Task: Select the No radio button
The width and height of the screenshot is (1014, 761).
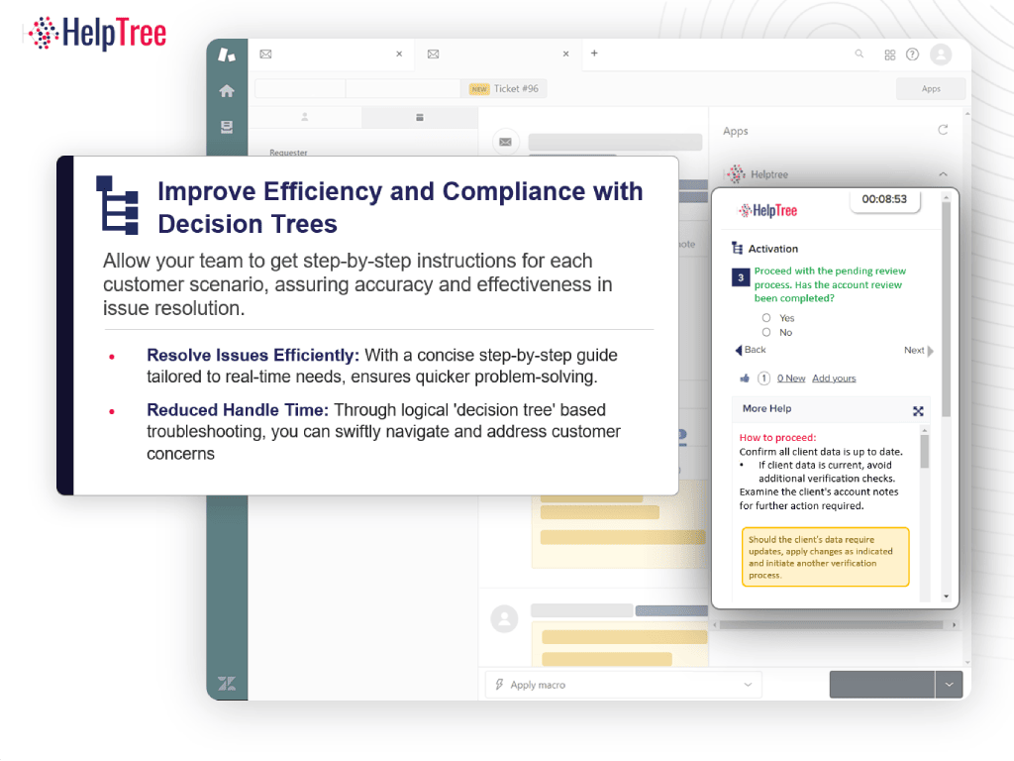Action: click(x=766, y=333)
